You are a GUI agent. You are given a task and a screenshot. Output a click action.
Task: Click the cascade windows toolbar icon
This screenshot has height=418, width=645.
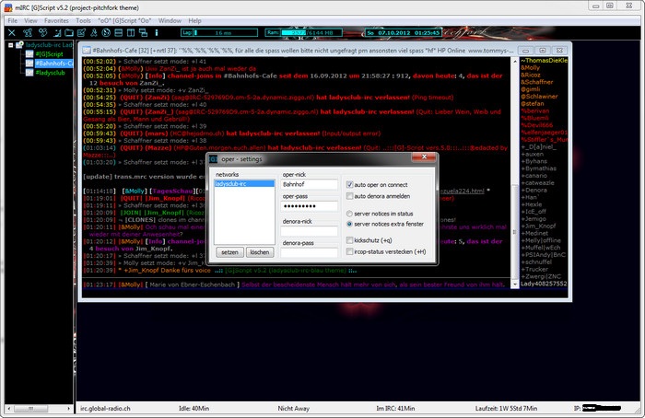tap(143, 32)
